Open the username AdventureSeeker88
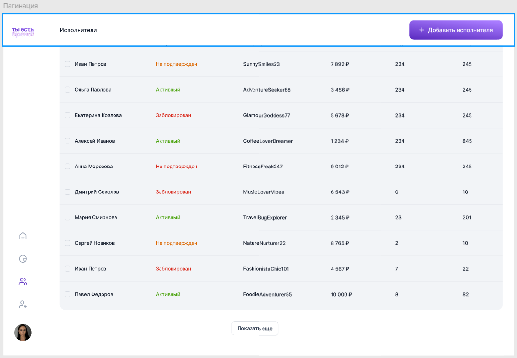 click(x=267, y=90)
